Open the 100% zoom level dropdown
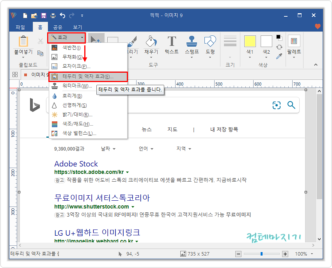This screenshot has width=332, height=268. click(x=312, y=254)
